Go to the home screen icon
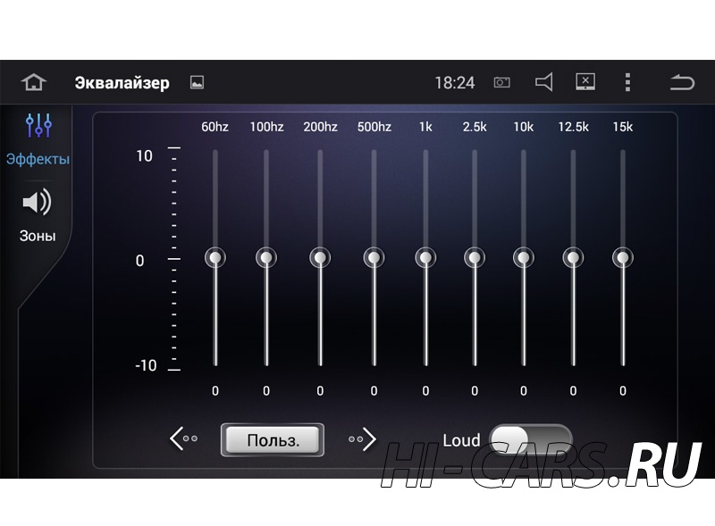 point(34,82)
